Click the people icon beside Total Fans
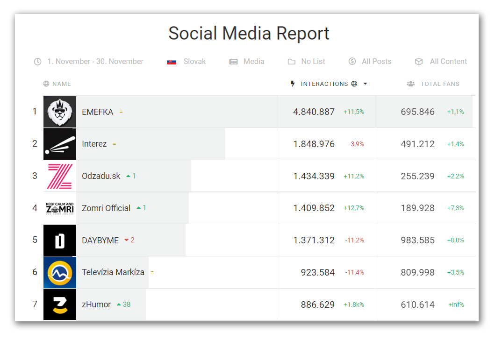The width and height of the screenshot is (495, 340). point(410,84)
